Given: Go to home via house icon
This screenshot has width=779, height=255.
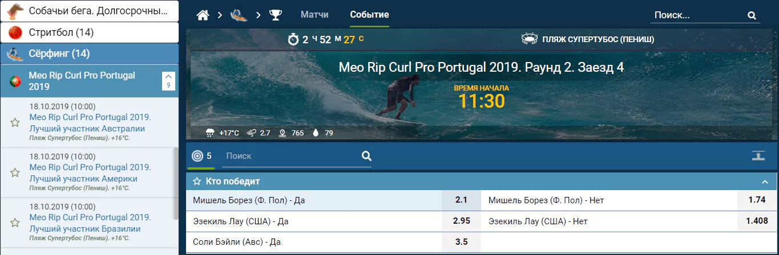Looking at the screenshot, I should (203, 15).
